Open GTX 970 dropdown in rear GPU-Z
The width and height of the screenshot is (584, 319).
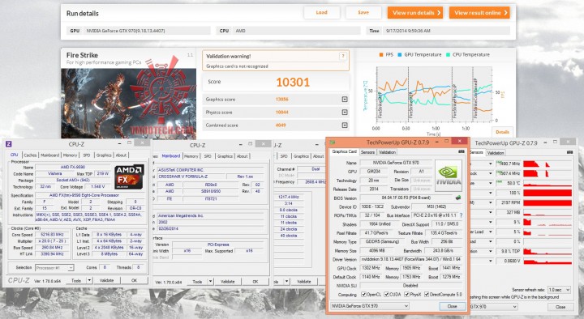(494, 307)
